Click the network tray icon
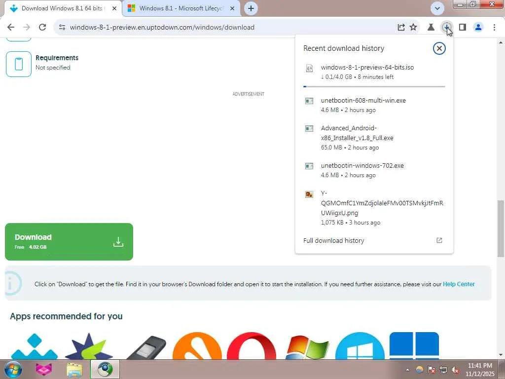The width and height of the screenshot is (505, 379). click(x=443, y=370)
